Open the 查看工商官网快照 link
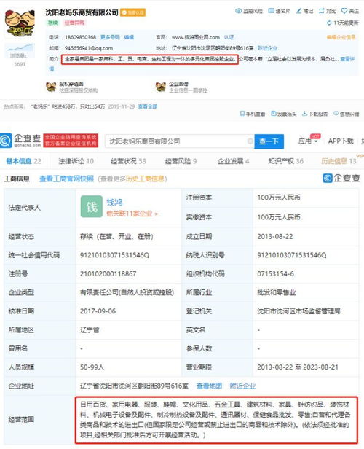This screenshot has height=449, width=364. coord(67,179)
